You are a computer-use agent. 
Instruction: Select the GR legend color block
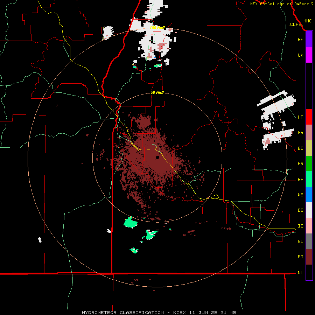309,133
